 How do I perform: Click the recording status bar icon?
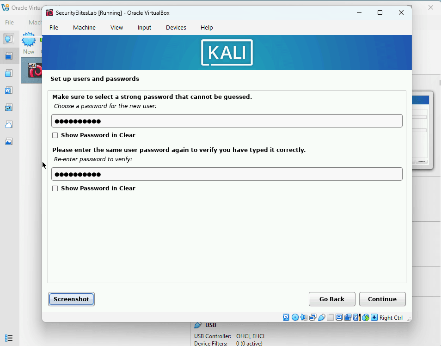click(348, 317)
